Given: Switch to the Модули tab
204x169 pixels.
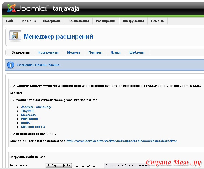Looking at the screenshot, I should (x=73, y=52).
